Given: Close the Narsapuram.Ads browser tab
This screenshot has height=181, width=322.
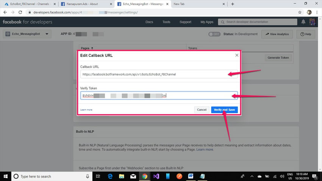Looking at the screenshot, I should coord(111,4).
